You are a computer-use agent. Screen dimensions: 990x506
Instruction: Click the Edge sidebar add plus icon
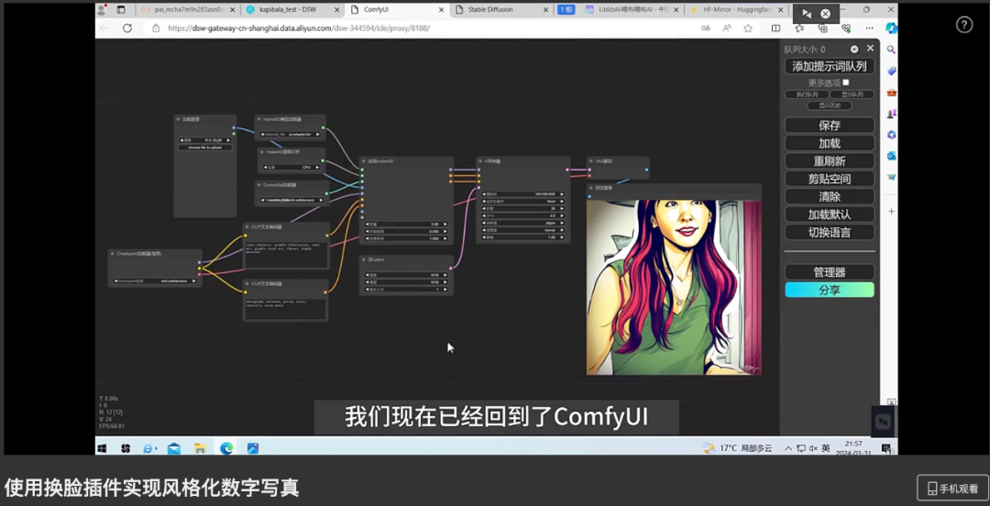click(x=892, y=211)
